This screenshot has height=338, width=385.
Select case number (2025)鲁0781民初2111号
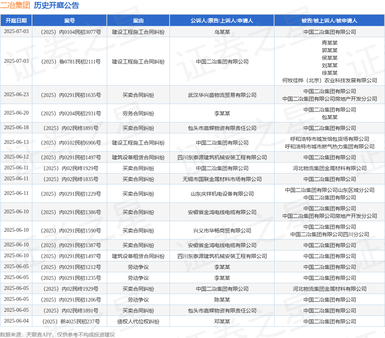coord(70,62)
